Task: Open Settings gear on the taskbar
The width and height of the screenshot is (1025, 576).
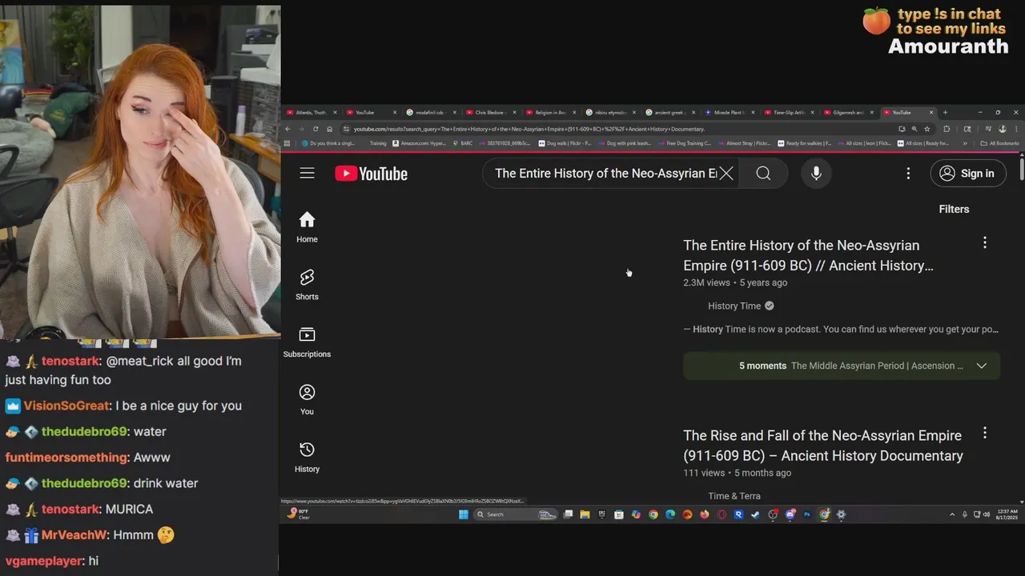Action: pos(841,514)
